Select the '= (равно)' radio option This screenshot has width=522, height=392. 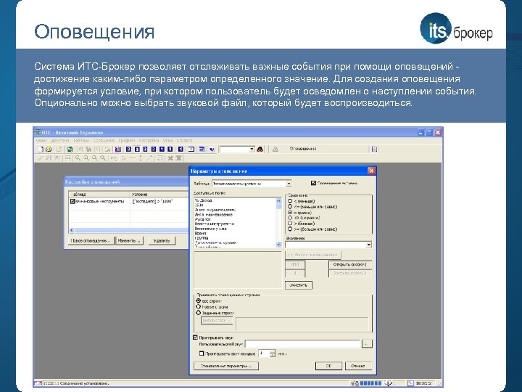(x=290, y=212)
